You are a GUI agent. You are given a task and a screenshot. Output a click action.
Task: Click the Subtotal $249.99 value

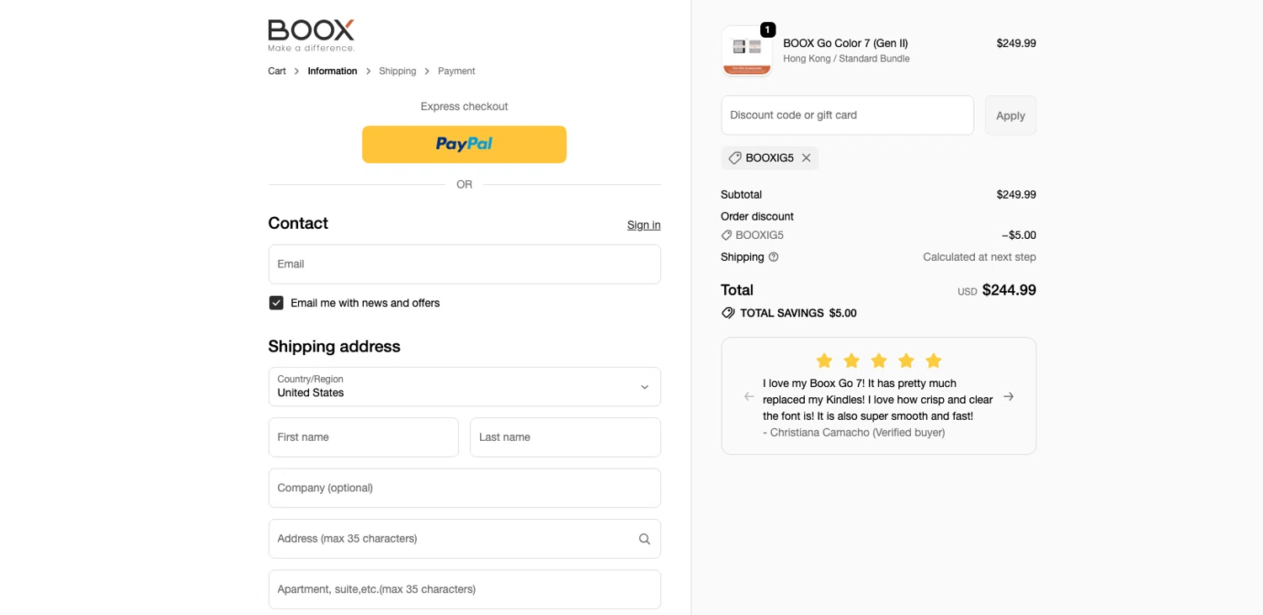(1016, 194)
